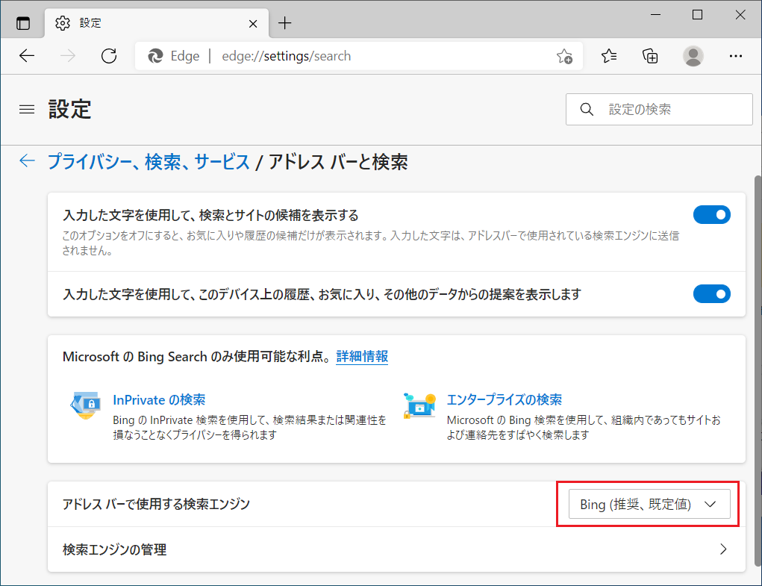Open the Collections icon
The width and height of the screenshot is (762, 586).
coord(650,56)
